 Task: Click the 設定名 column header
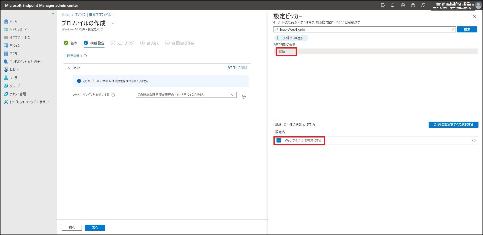[280, 132]
